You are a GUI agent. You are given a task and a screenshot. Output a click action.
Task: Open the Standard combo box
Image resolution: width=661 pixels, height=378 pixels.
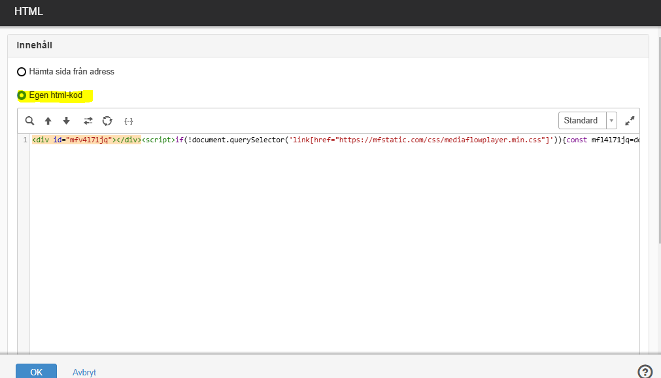pyautogui.click(x=588, y=120)
